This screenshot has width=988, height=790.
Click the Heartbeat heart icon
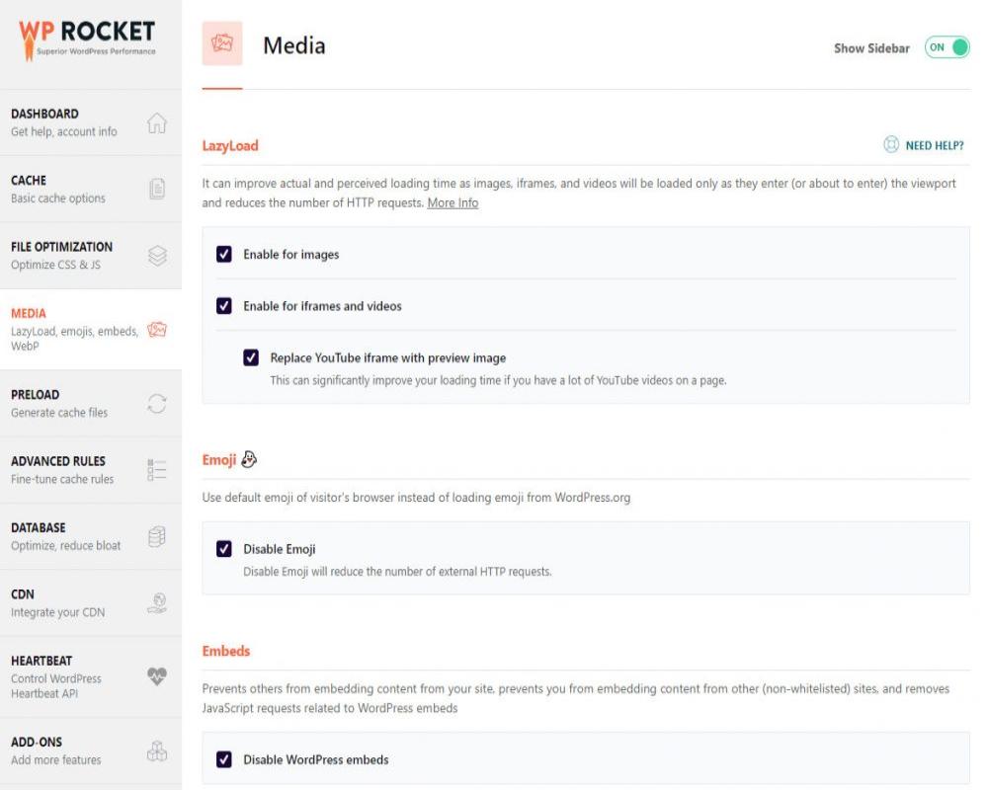[156, 676]
